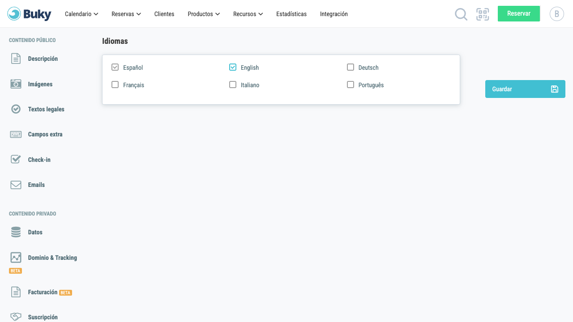
Task: Open Datos in the sidebar
Action: (35, 232)
